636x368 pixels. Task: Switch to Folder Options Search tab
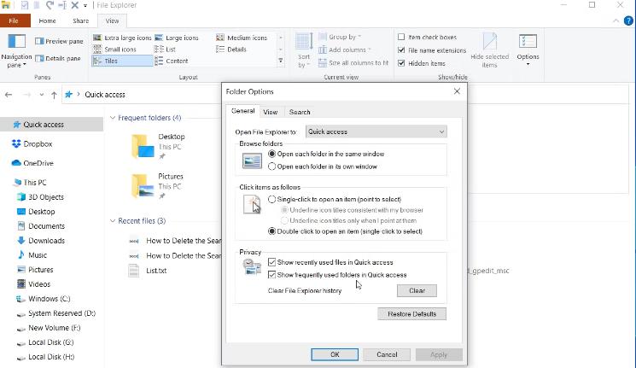coord(300,113)
